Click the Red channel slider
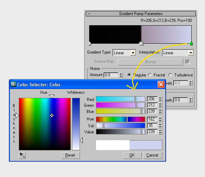Screen dimensions: 205x177 point(120,99)
